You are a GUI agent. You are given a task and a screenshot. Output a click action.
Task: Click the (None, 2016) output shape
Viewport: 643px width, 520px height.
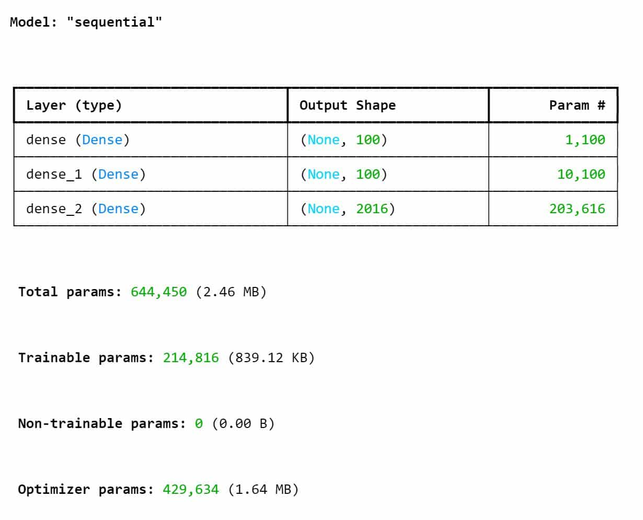348,209
